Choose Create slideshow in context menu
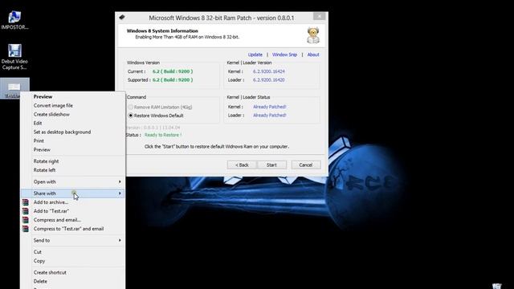This screenshot has width=514, height=289. (51, 114)
